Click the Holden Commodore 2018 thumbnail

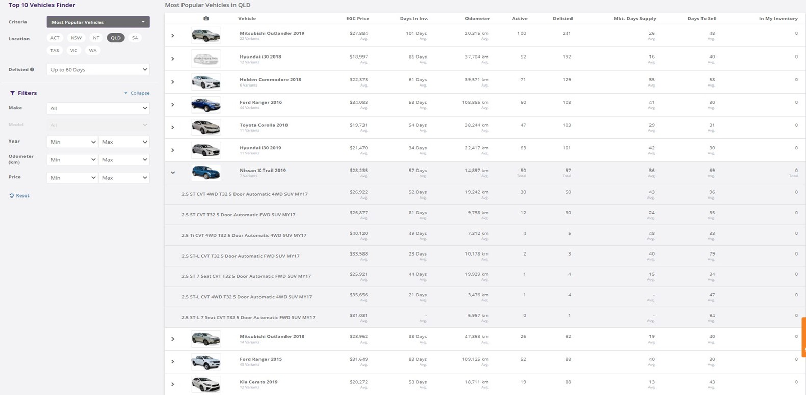coord(206,82)
